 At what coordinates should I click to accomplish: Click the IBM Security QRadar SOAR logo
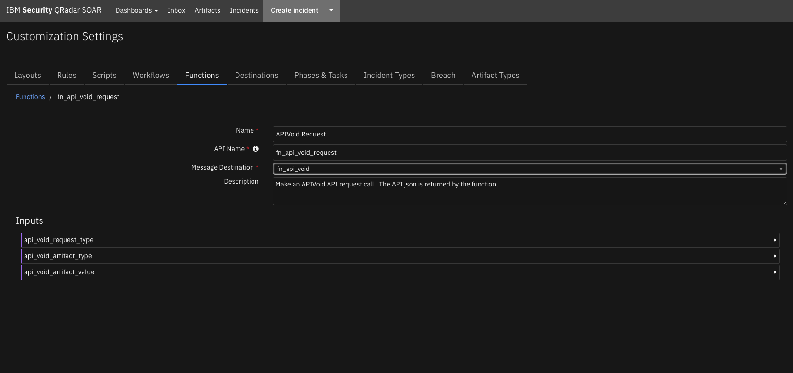(x=54, y=10)
